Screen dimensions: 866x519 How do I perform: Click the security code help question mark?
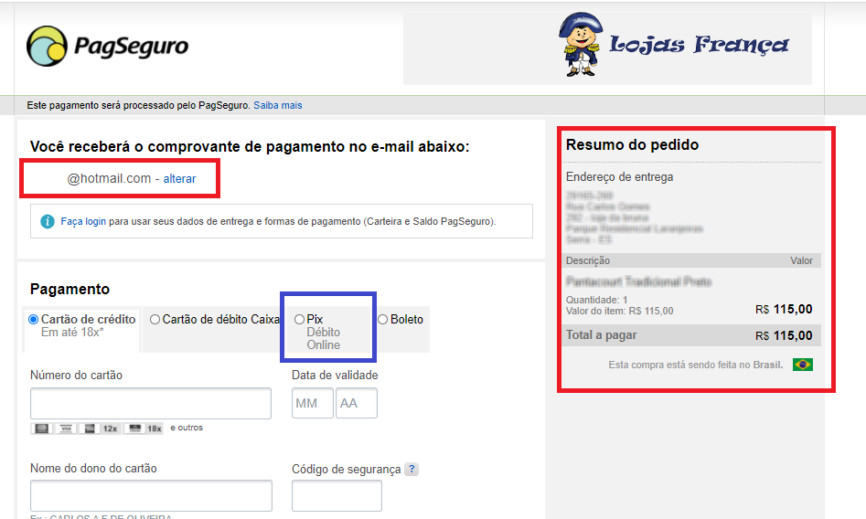tap(412, 469)
